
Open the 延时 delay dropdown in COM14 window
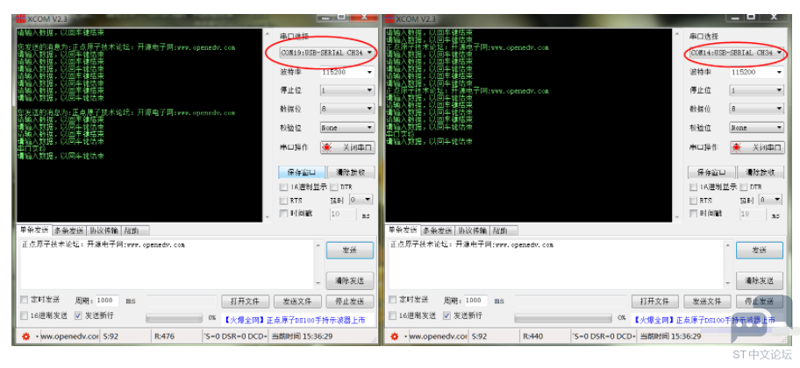[770, 200]
